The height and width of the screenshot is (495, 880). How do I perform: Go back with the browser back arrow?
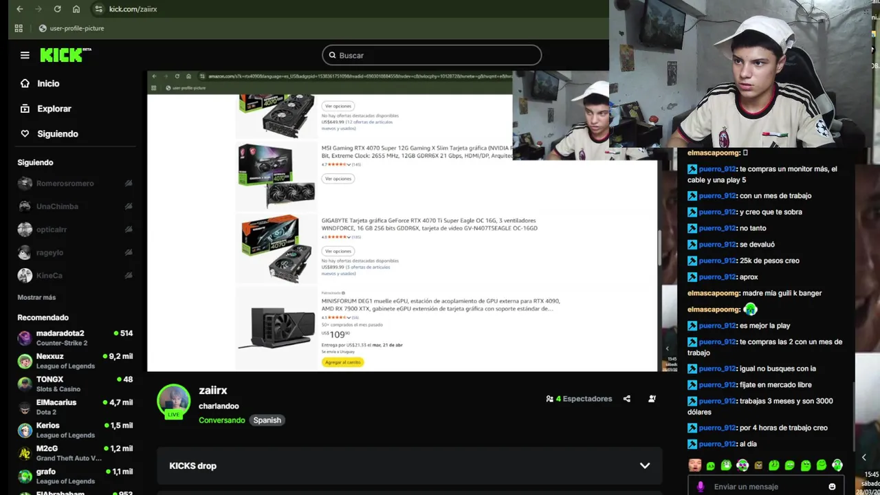(x=19, y=9)
